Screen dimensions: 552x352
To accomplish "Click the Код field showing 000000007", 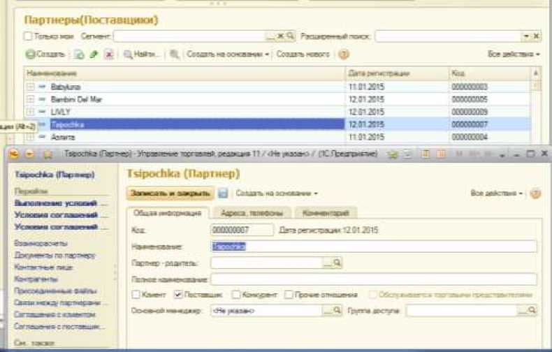I will [242, 230].
